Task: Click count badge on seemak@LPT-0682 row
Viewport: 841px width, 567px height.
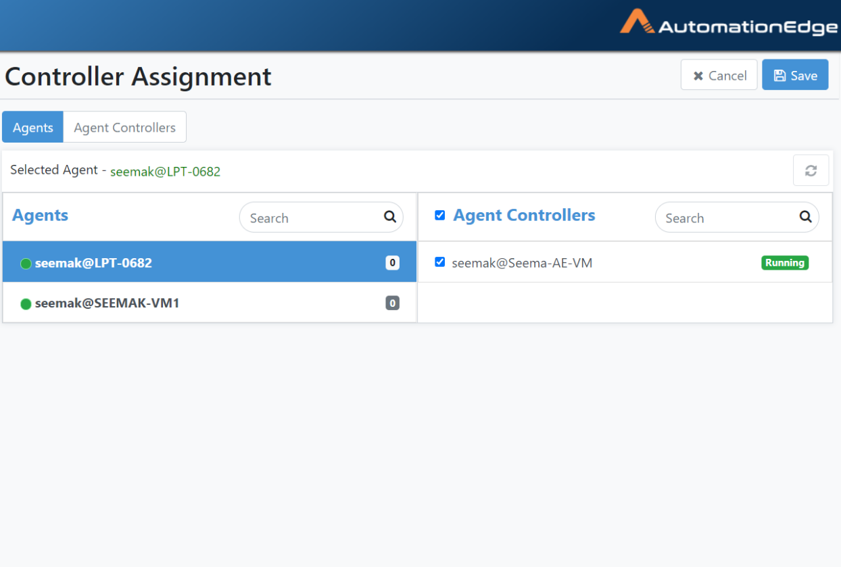Action: click(392, 263)
